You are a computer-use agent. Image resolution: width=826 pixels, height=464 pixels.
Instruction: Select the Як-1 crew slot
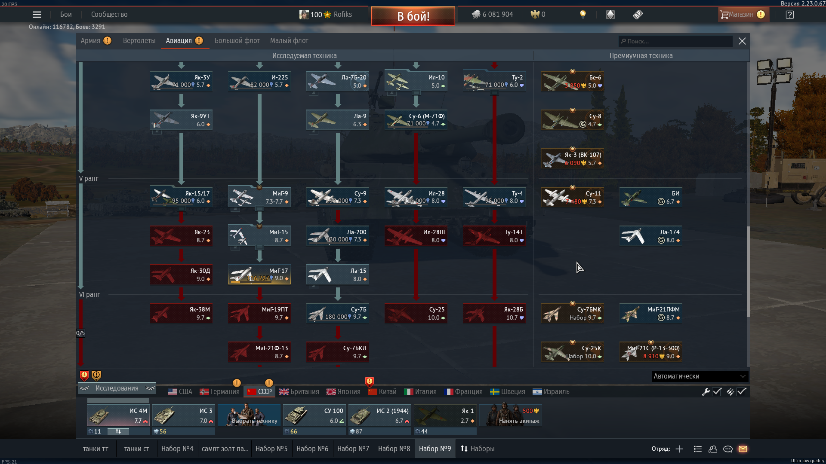(445, 415)
